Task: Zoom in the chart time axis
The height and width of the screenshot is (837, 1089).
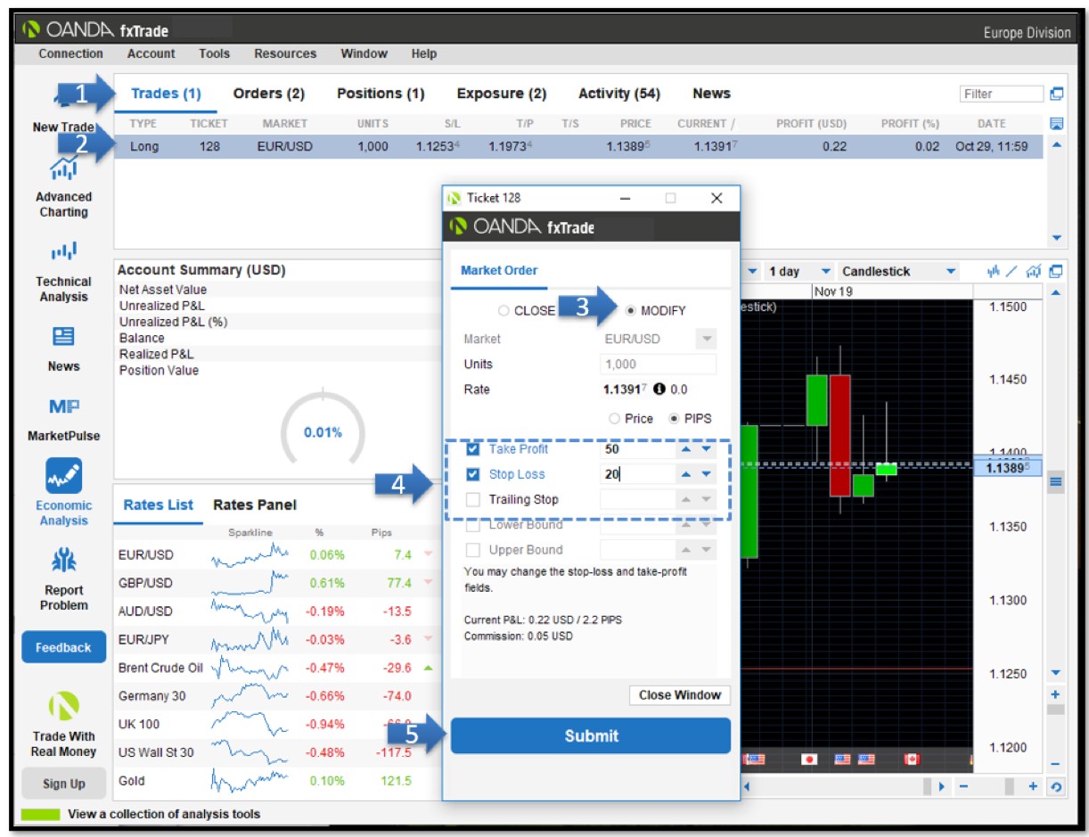Action: 1033,787
